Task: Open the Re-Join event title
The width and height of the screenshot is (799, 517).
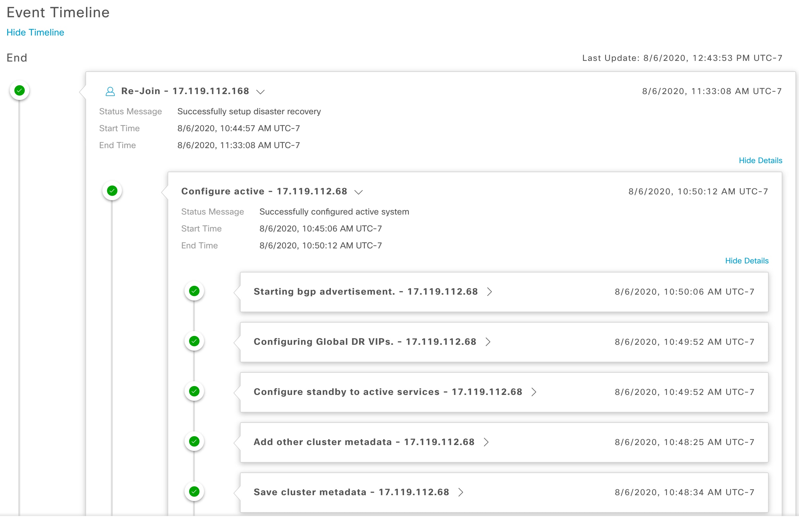Action: pos(185,91)
